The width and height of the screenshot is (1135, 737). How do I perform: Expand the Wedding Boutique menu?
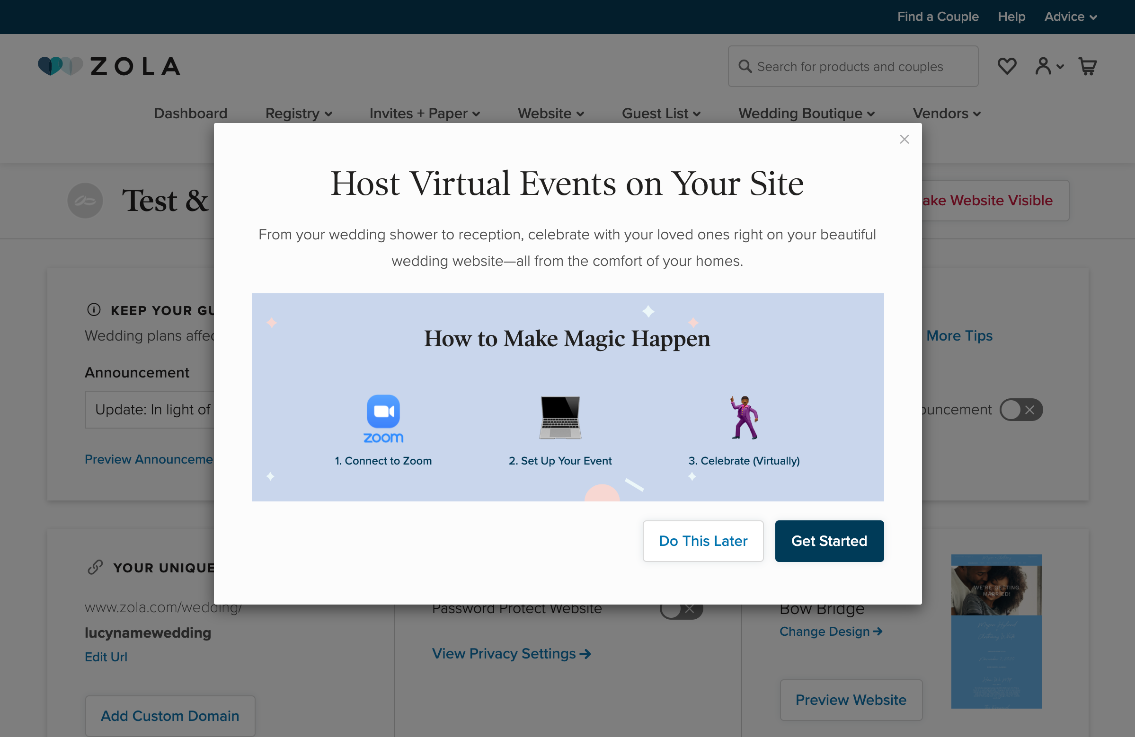pyautogui.click(x=807, y=114)
